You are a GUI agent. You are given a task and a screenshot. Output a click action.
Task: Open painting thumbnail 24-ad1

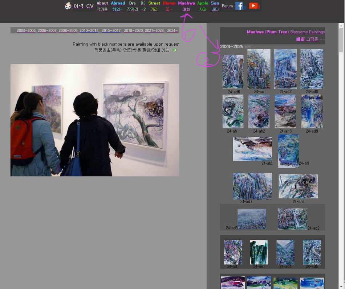coord(233,252)
